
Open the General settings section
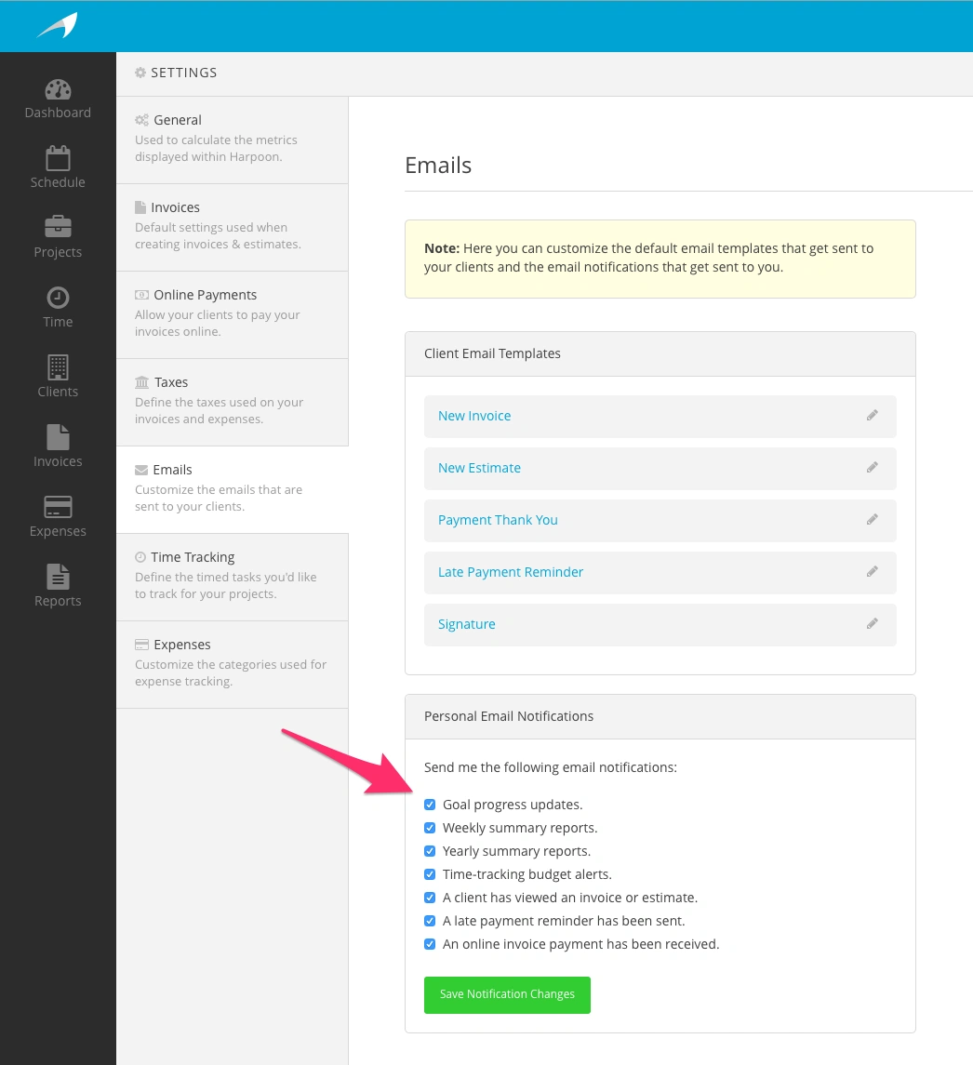pos(176,119)
